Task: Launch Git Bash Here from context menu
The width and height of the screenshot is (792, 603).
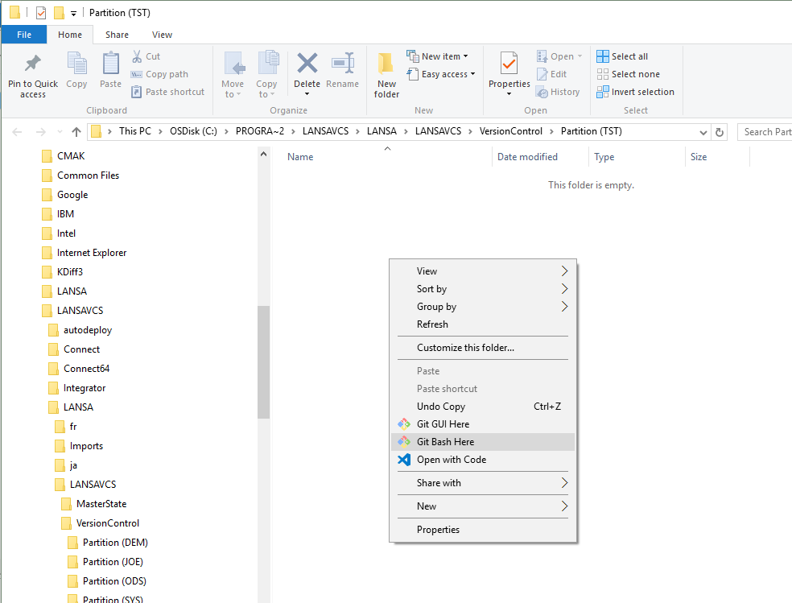Action: click(445, 442)
